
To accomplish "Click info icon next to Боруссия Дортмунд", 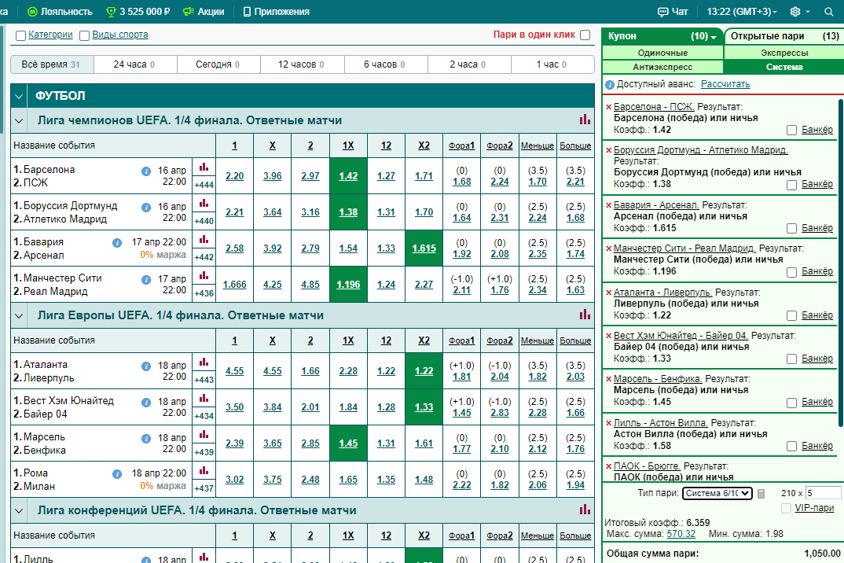I will click(146, 208).
